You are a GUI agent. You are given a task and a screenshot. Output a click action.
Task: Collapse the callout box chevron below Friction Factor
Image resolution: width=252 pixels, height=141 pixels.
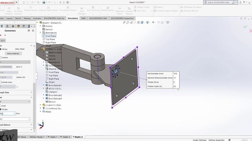(178, 90)
